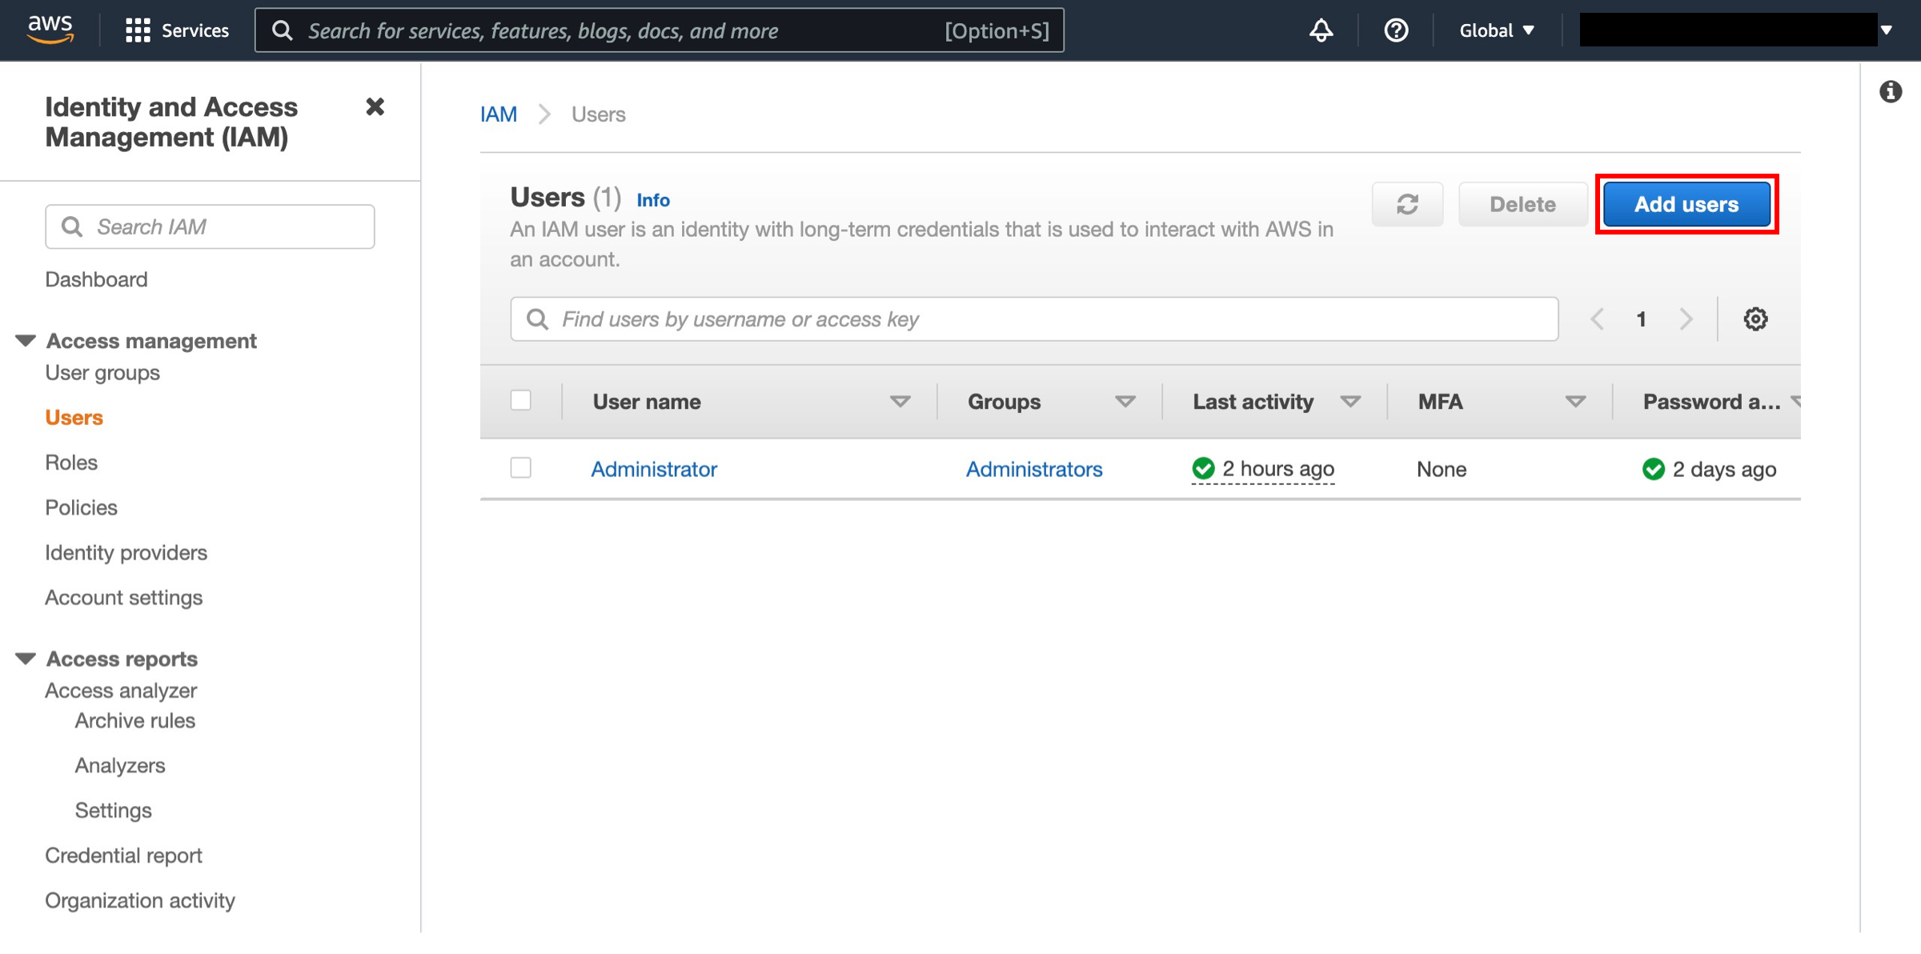Open User groups in sidebar
1921x954 pixels.
(102, 373)
